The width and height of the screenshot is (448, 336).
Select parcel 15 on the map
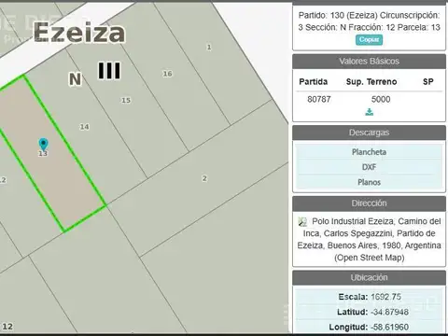tap(126, 100)
